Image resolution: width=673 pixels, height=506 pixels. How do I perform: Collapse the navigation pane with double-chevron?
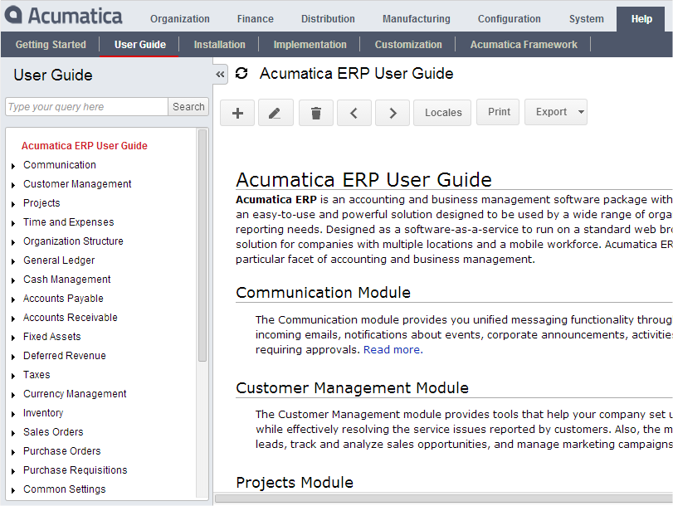220,75
